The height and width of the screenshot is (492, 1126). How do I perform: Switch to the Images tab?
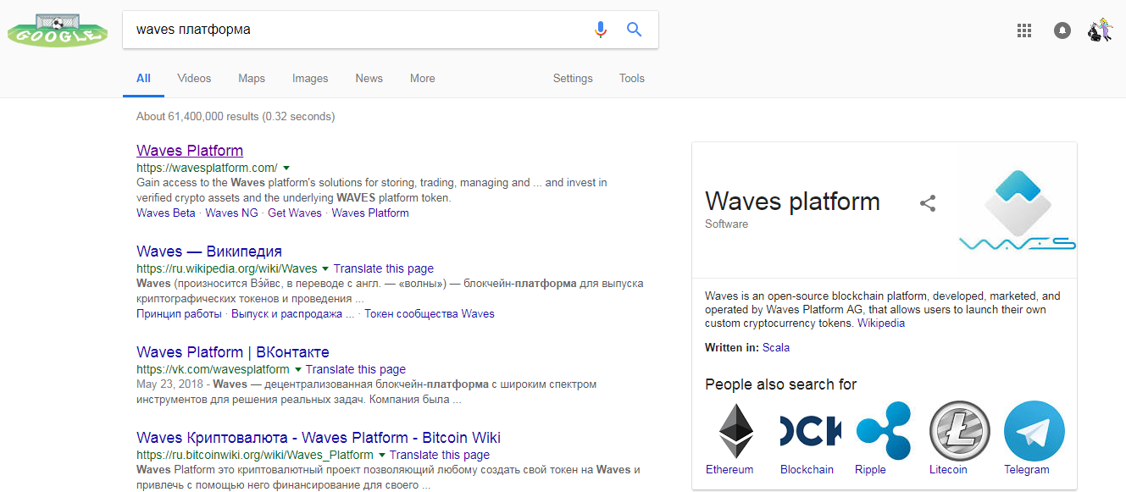pyautogui.click(x=310, y=78)
